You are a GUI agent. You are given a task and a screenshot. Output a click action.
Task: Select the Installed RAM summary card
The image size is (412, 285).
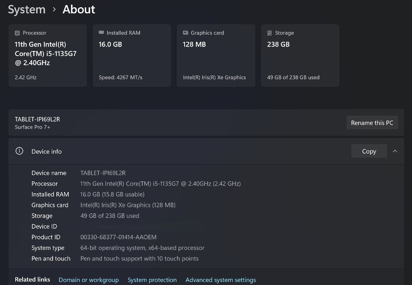(132, 55)
